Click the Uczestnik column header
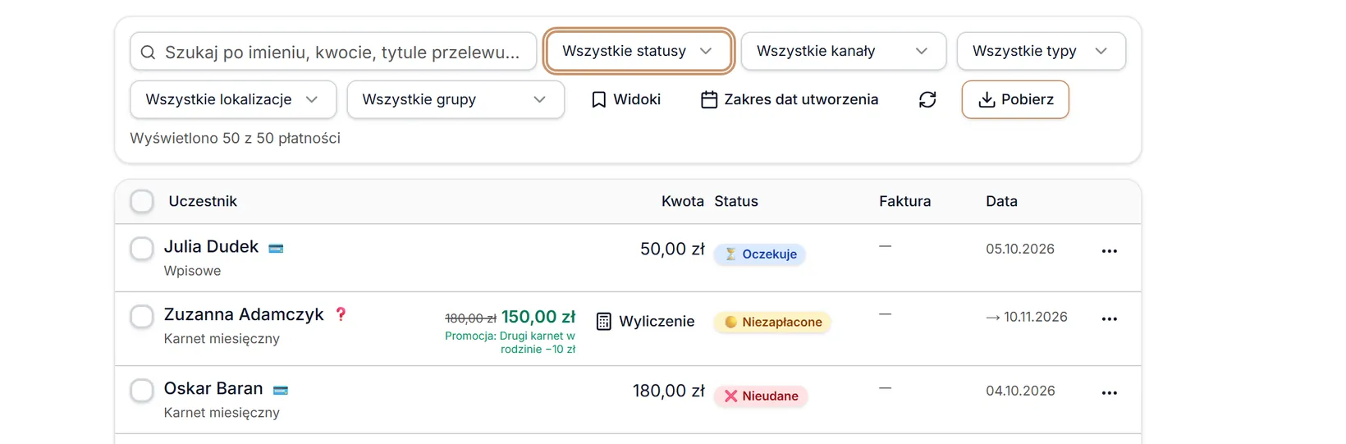 [x=203, y=201]
